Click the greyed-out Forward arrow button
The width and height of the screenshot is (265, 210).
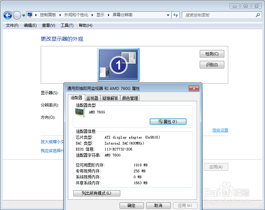tap(17, 15)
